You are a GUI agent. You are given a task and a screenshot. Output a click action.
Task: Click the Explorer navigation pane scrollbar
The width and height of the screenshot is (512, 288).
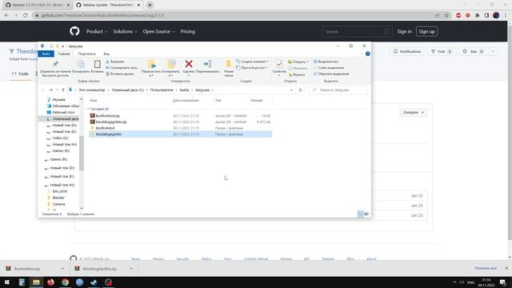click(x=82, y=154)
